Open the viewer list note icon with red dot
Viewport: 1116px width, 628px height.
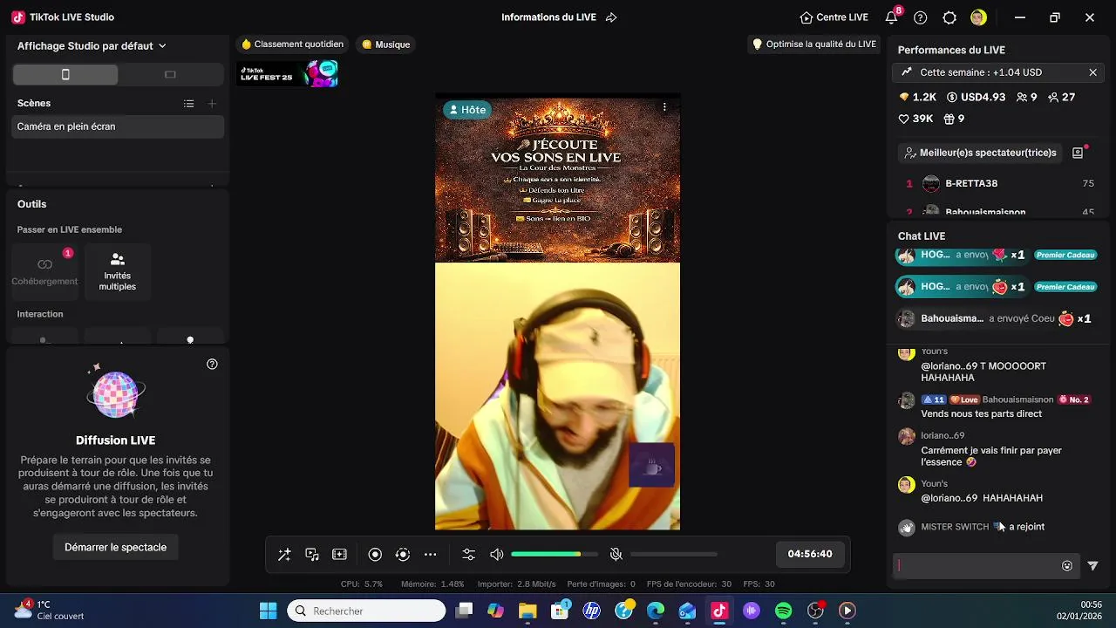point(1079,152)
